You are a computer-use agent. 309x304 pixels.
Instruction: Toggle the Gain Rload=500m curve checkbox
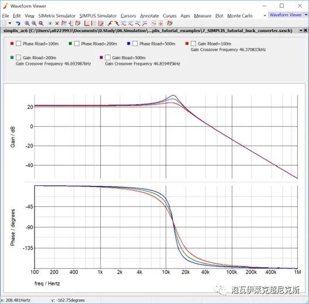tap(108, 57)
